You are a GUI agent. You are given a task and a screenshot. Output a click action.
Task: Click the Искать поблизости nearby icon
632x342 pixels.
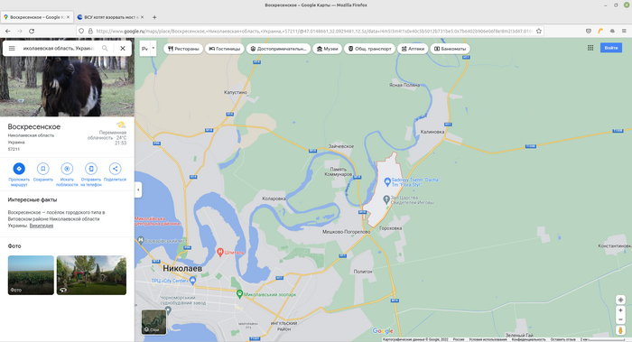(67, 169)
